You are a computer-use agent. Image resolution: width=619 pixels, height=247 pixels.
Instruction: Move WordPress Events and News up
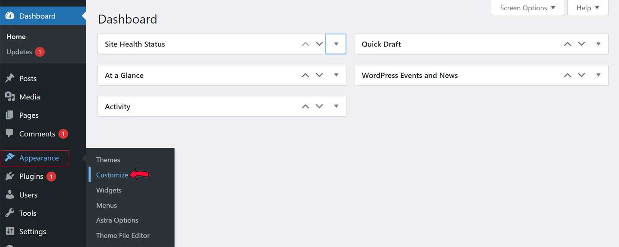(x=567, y=75)
